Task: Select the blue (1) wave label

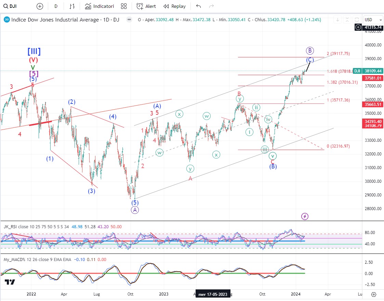Action: (x=50, y=159)
